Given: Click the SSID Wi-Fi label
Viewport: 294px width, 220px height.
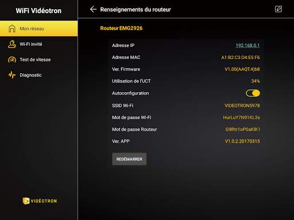Looking at the screenshot, I should (x=123, y=105).
